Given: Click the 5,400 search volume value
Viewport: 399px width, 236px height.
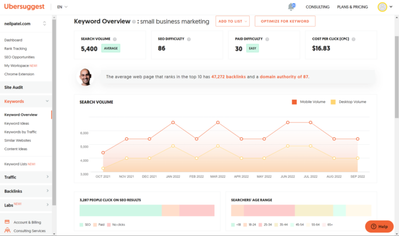Looking at the screenshot, I should [89, 49].
